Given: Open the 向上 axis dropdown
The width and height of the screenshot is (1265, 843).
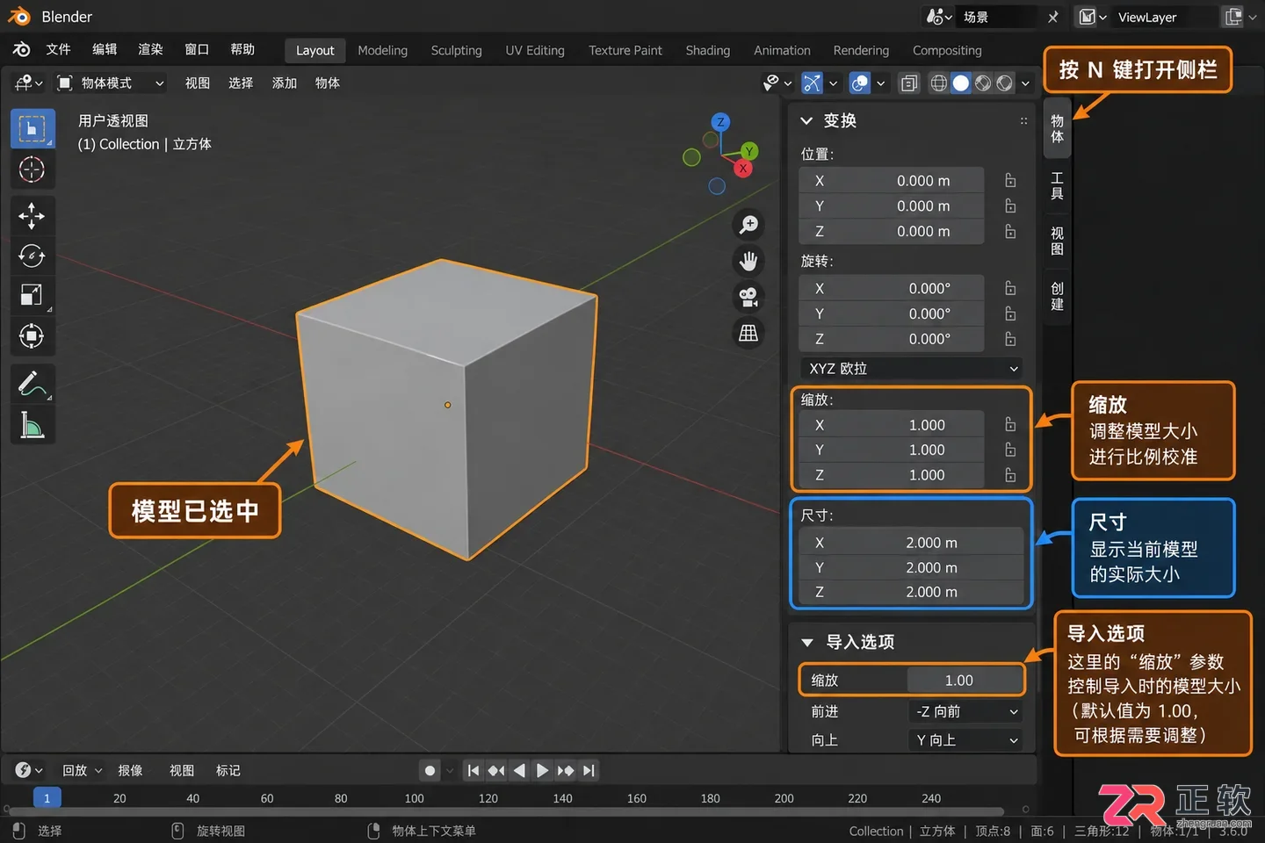Looking at the screenshot, I should point(965,740).
